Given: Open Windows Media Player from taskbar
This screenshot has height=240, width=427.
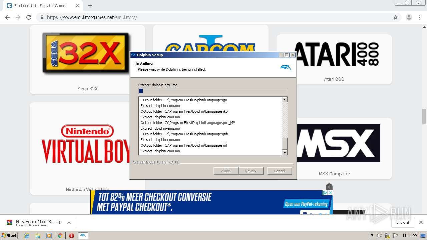Looking at the screenshot, I should 49,236.
